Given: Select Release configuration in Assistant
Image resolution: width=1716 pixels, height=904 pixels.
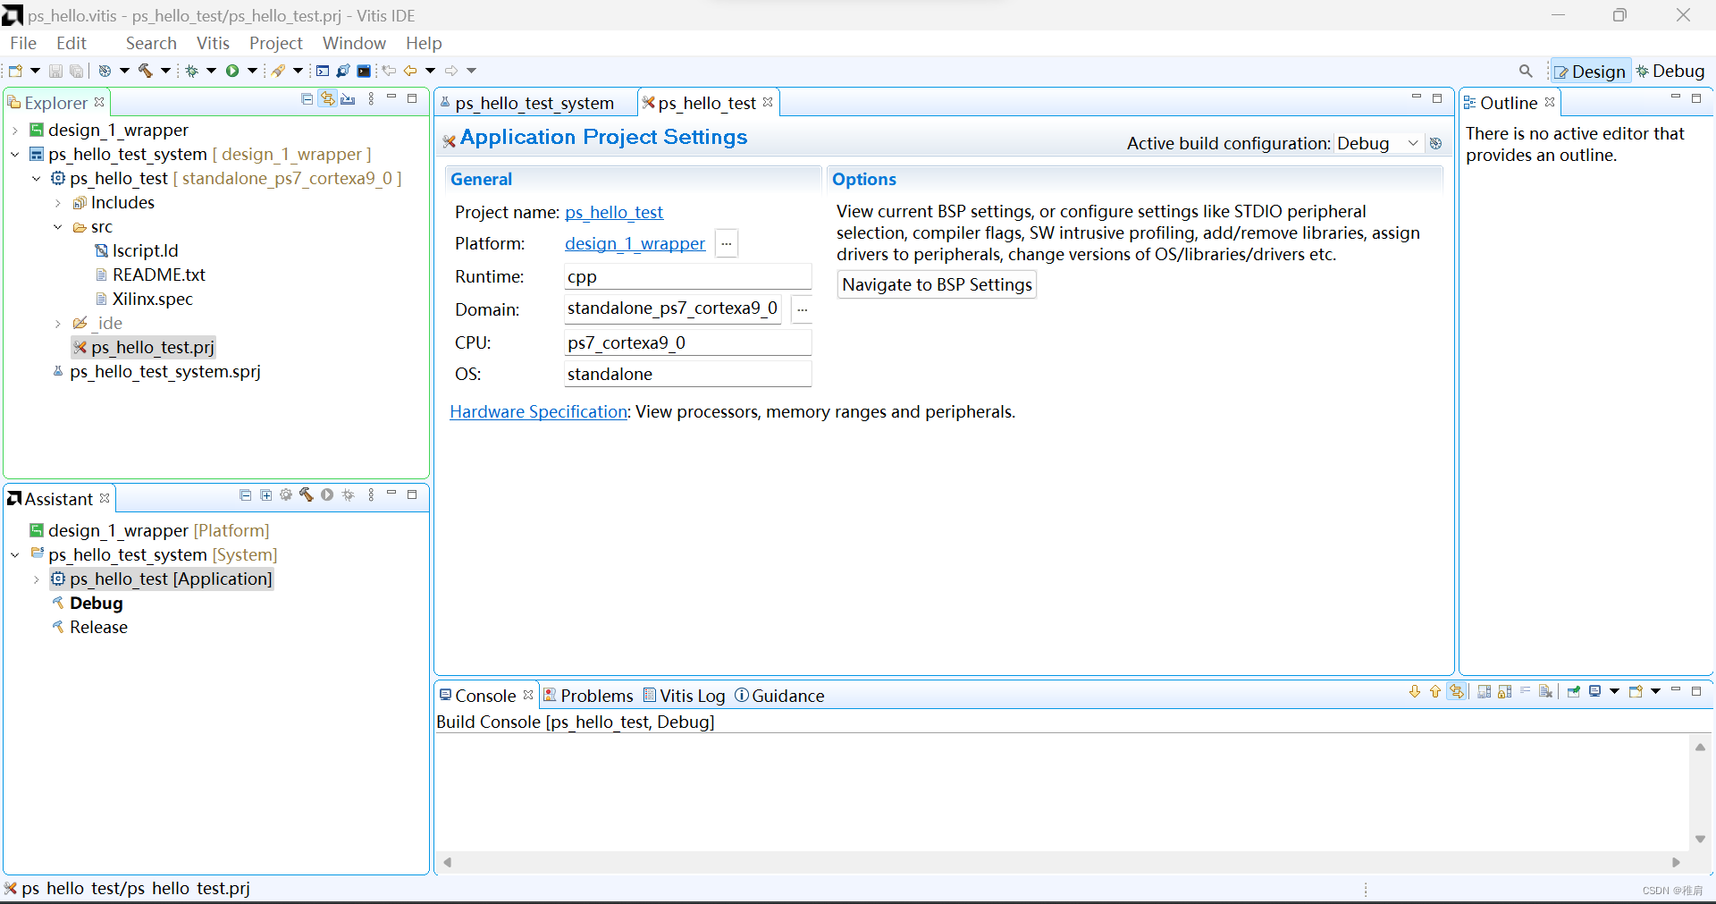Looking at the screenshot, I should pyautogui.click(x=98, y=628).
